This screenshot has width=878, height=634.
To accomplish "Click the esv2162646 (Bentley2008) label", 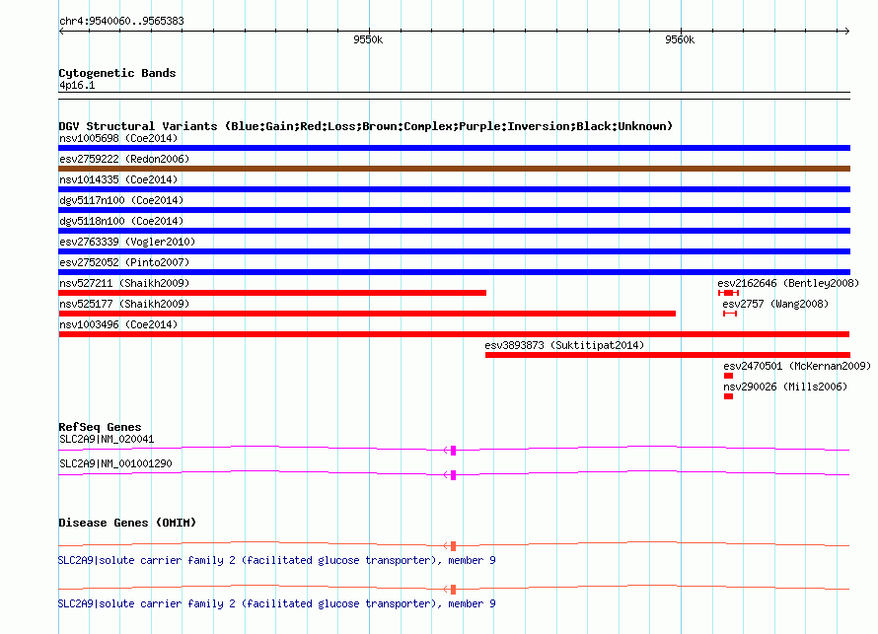I will (x=788, y=283).
